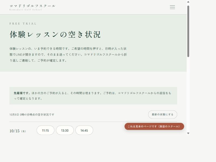Click the 10/15 (木) date label
Viewport: 216px width, 162px height.
click(x=18, y=131)
